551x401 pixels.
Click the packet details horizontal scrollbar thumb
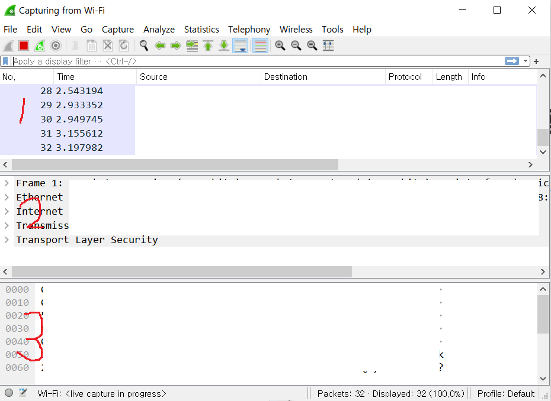pyautogui.click(x=182, y=271)
